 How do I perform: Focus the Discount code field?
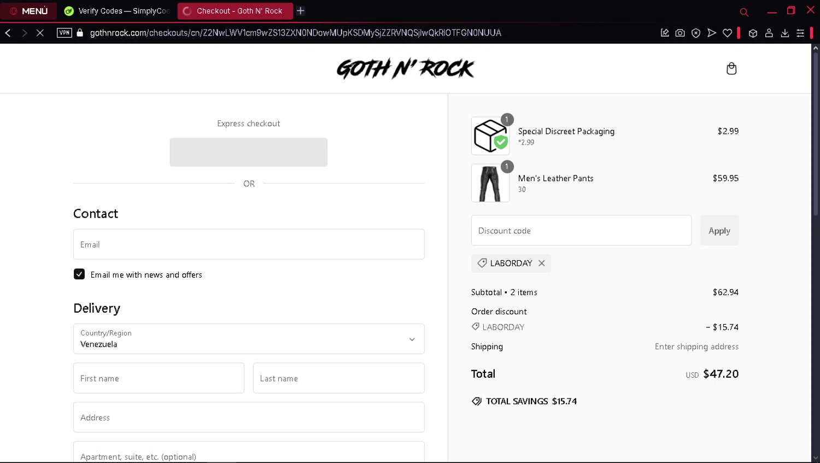tap(581, 230)
